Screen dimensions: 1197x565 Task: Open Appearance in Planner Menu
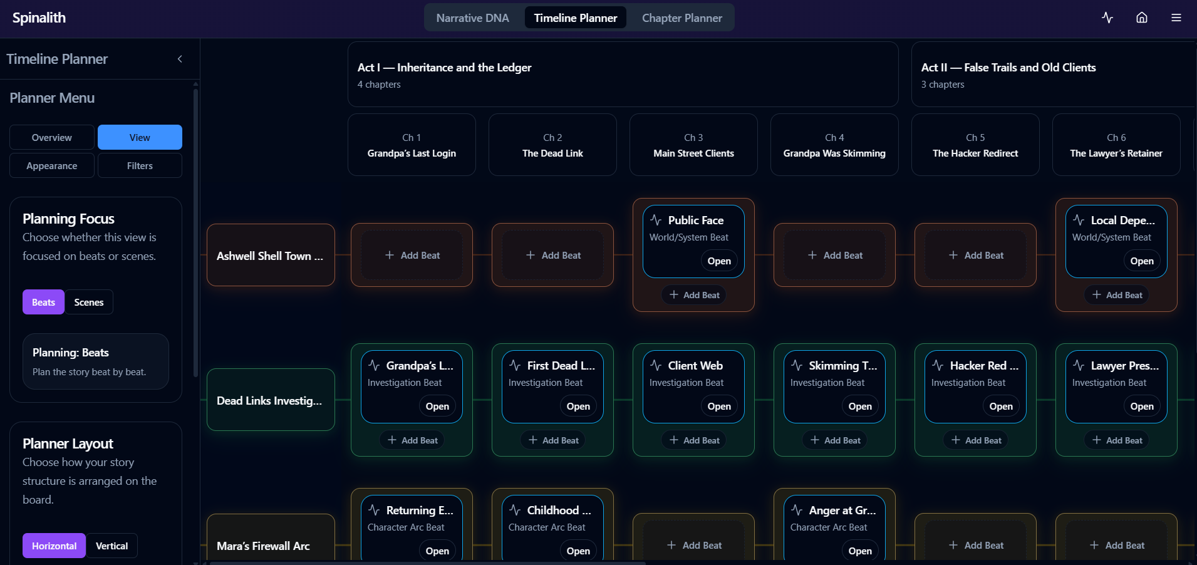click(x=52, y=165)
